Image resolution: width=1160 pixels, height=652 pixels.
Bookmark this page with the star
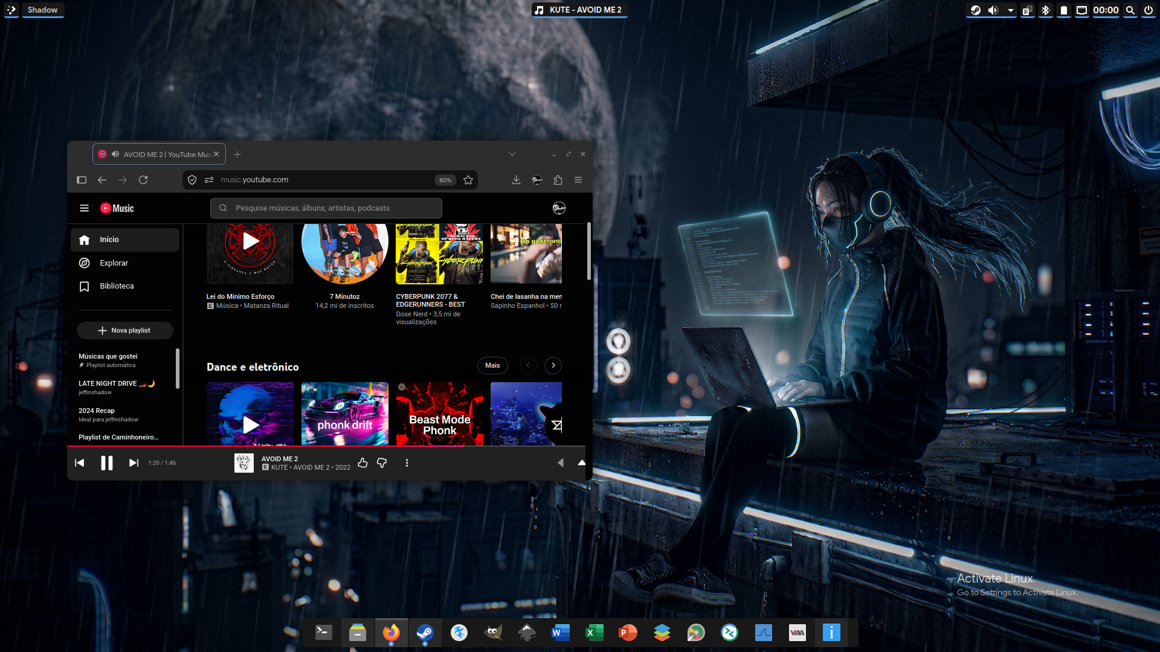[x=468, y=180]
